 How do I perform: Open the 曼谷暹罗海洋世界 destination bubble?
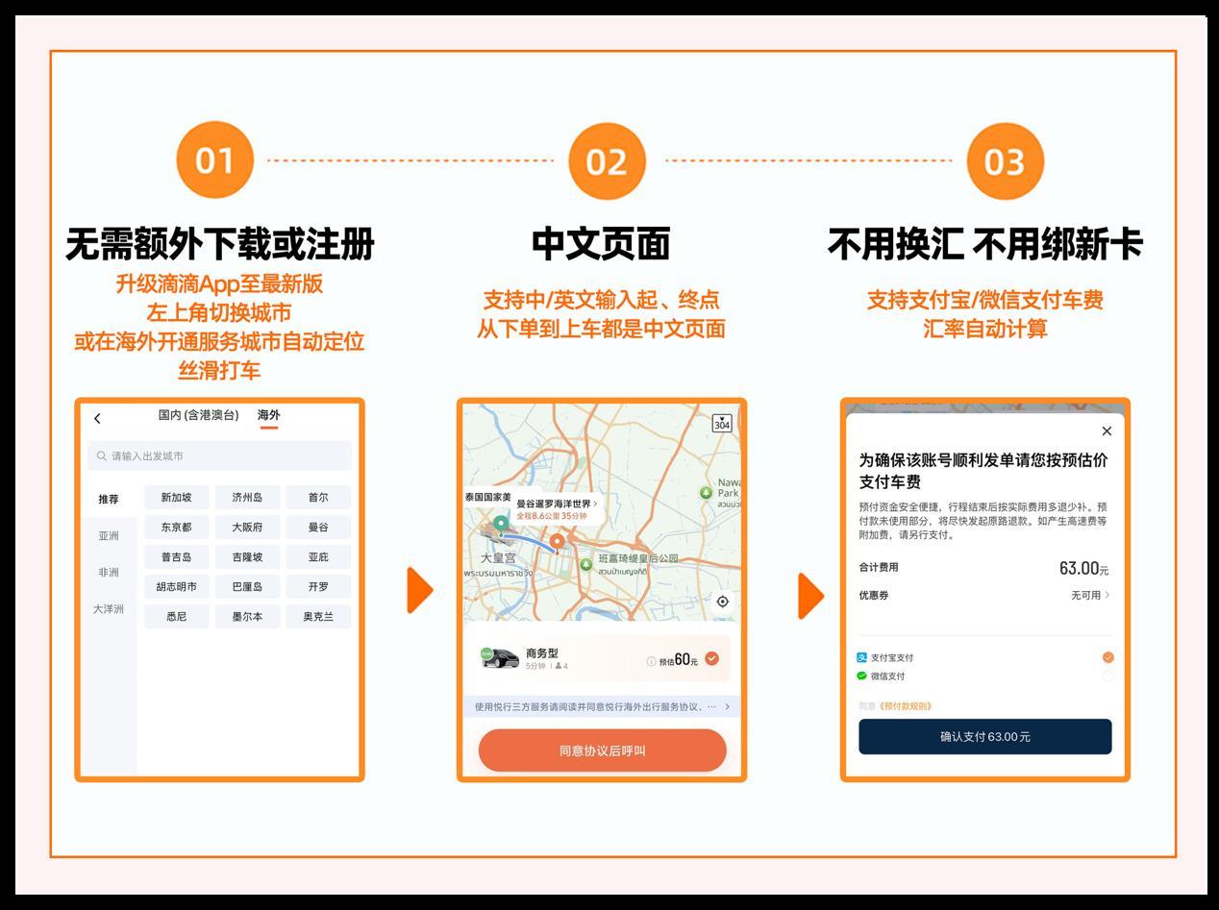(557, 508)
